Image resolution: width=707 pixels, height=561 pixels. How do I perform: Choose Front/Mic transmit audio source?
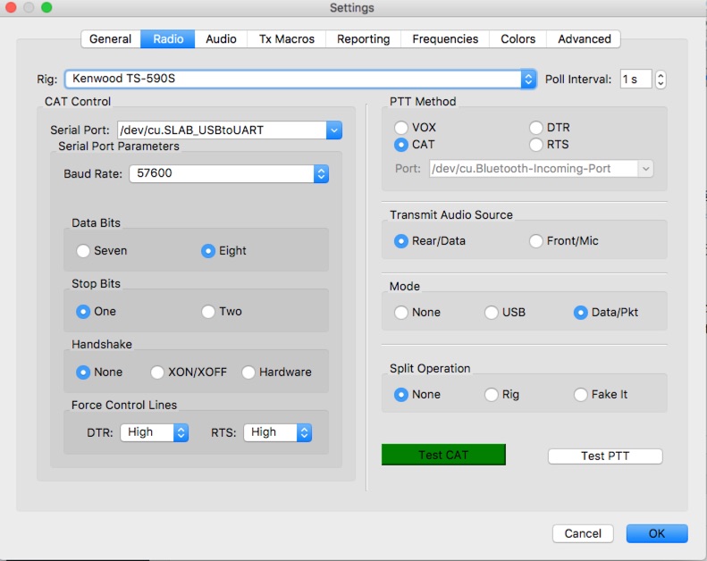[536, 241]
